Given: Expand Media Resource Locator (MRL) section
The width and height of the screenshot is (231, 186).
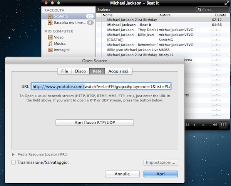Looking at the screenshot, I should point(13,154).
